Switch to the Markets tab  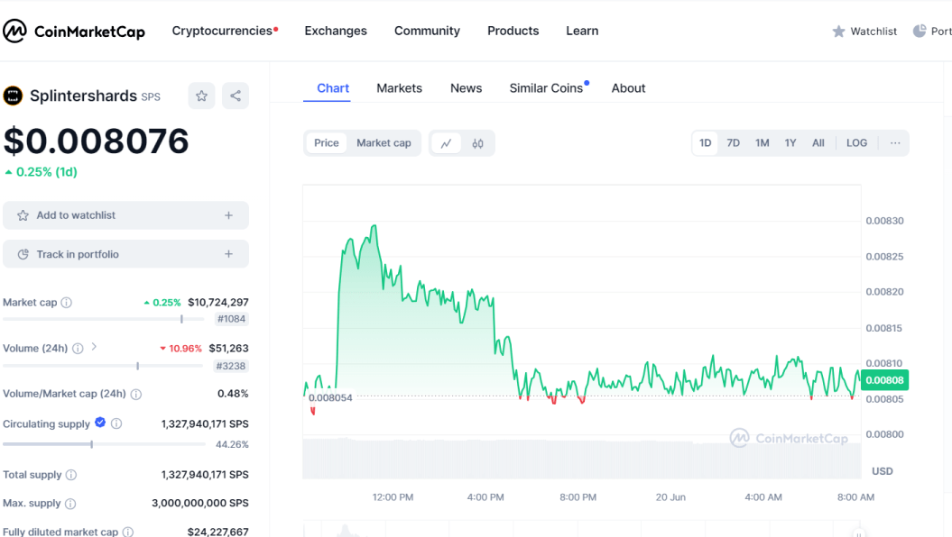pyautogui.click(x=400, y=88)
